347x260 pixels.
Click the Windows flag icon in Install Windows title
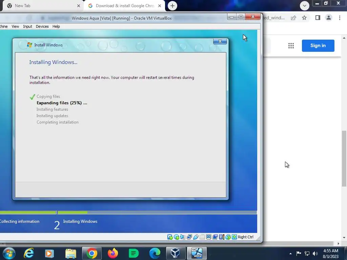coord(29,45)
